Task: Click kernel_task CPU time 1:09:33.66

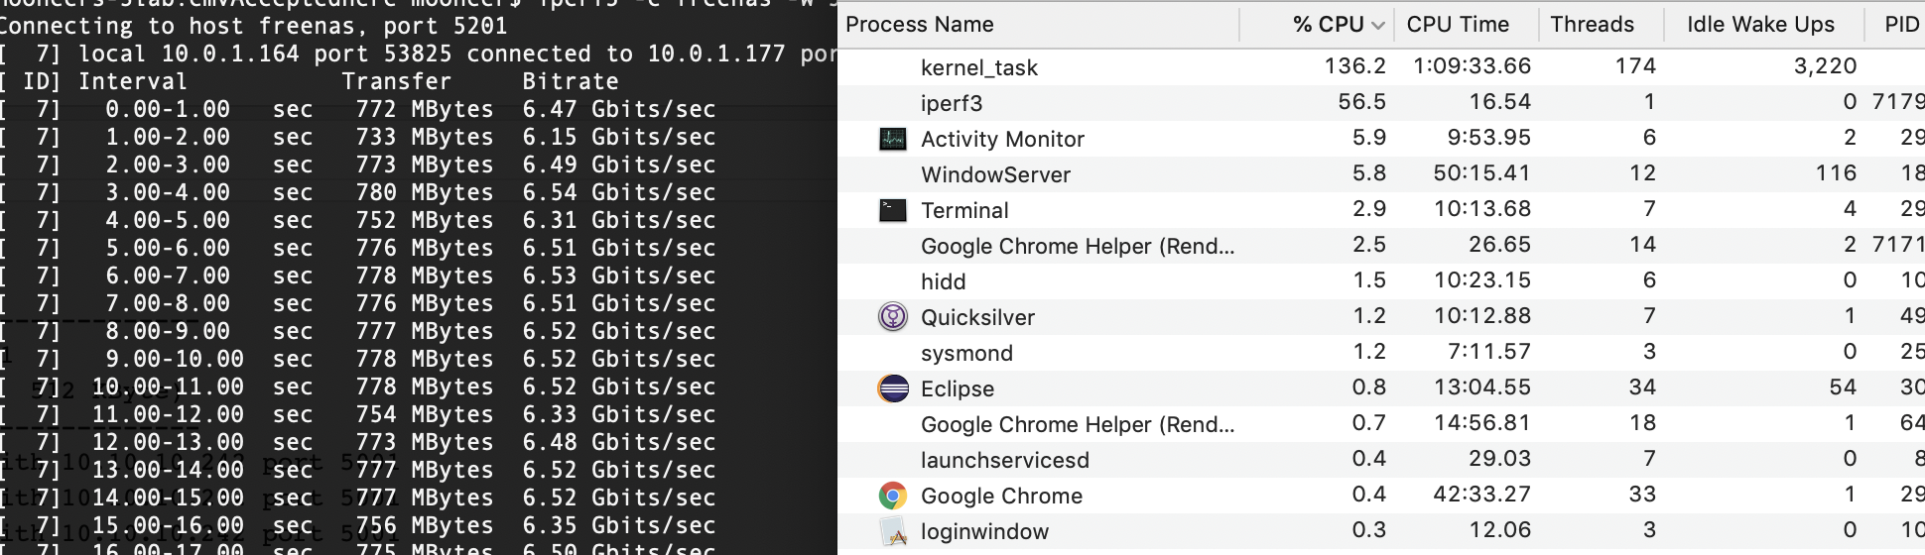Action: coord(1472,65)
